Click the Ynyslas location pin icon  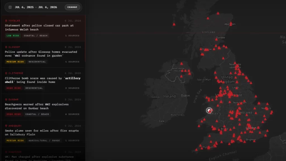pyautogui.click(x=6, y=21)
